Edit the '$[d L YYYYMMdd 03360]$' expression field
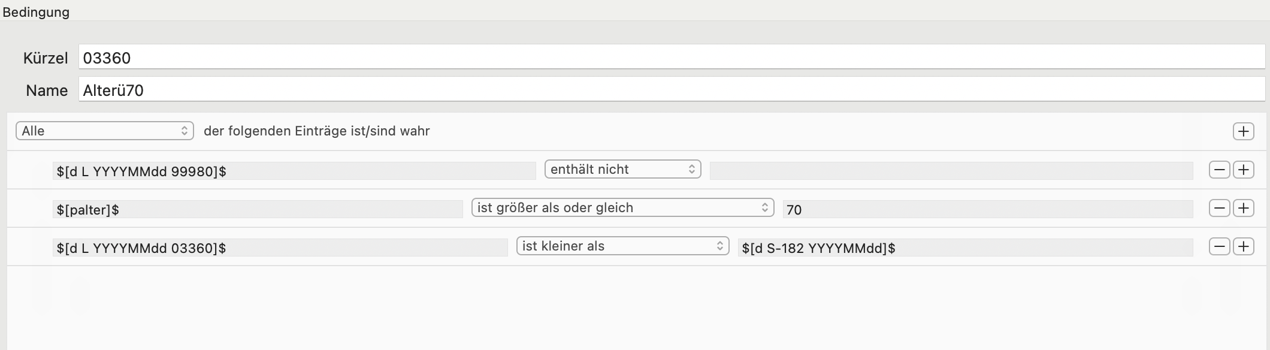The height and width of the screenshot is (350, 1270). point(280,248)
